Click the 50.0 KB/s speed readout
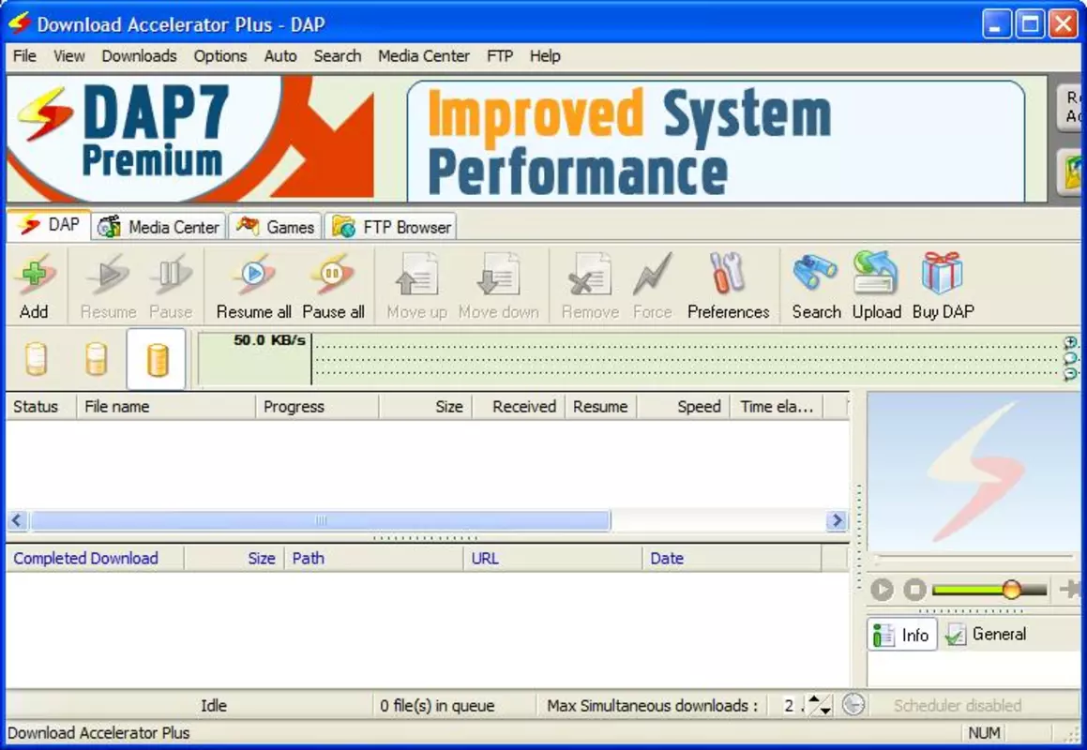Viewport: 1087px width, 750px height. tap(269, 340)
